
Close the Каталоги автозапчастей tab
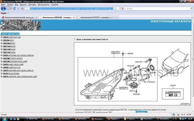[36, 18]
